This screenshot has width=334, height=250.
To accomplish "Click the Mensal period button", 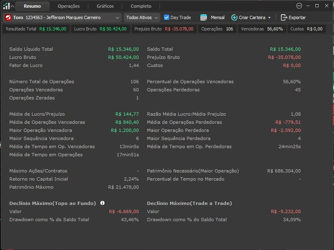I will (x=217, y=17).
